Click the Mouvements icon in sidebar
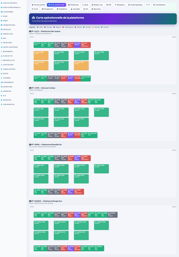Image resolution: width=179 pixels, height=257 pixels. (x=2, y=52)
